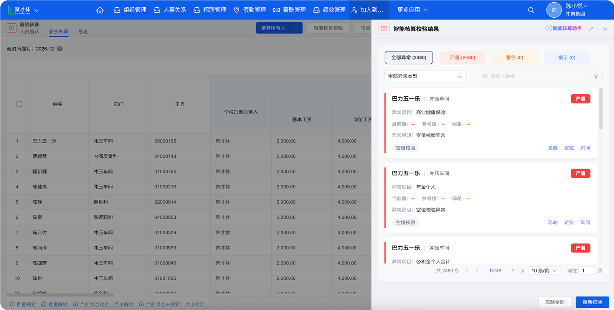This screenshot has height=310, width=614.
Task: Switch to the 人员确认 tab
Action: pyautogui.click(x=30, y=31)
